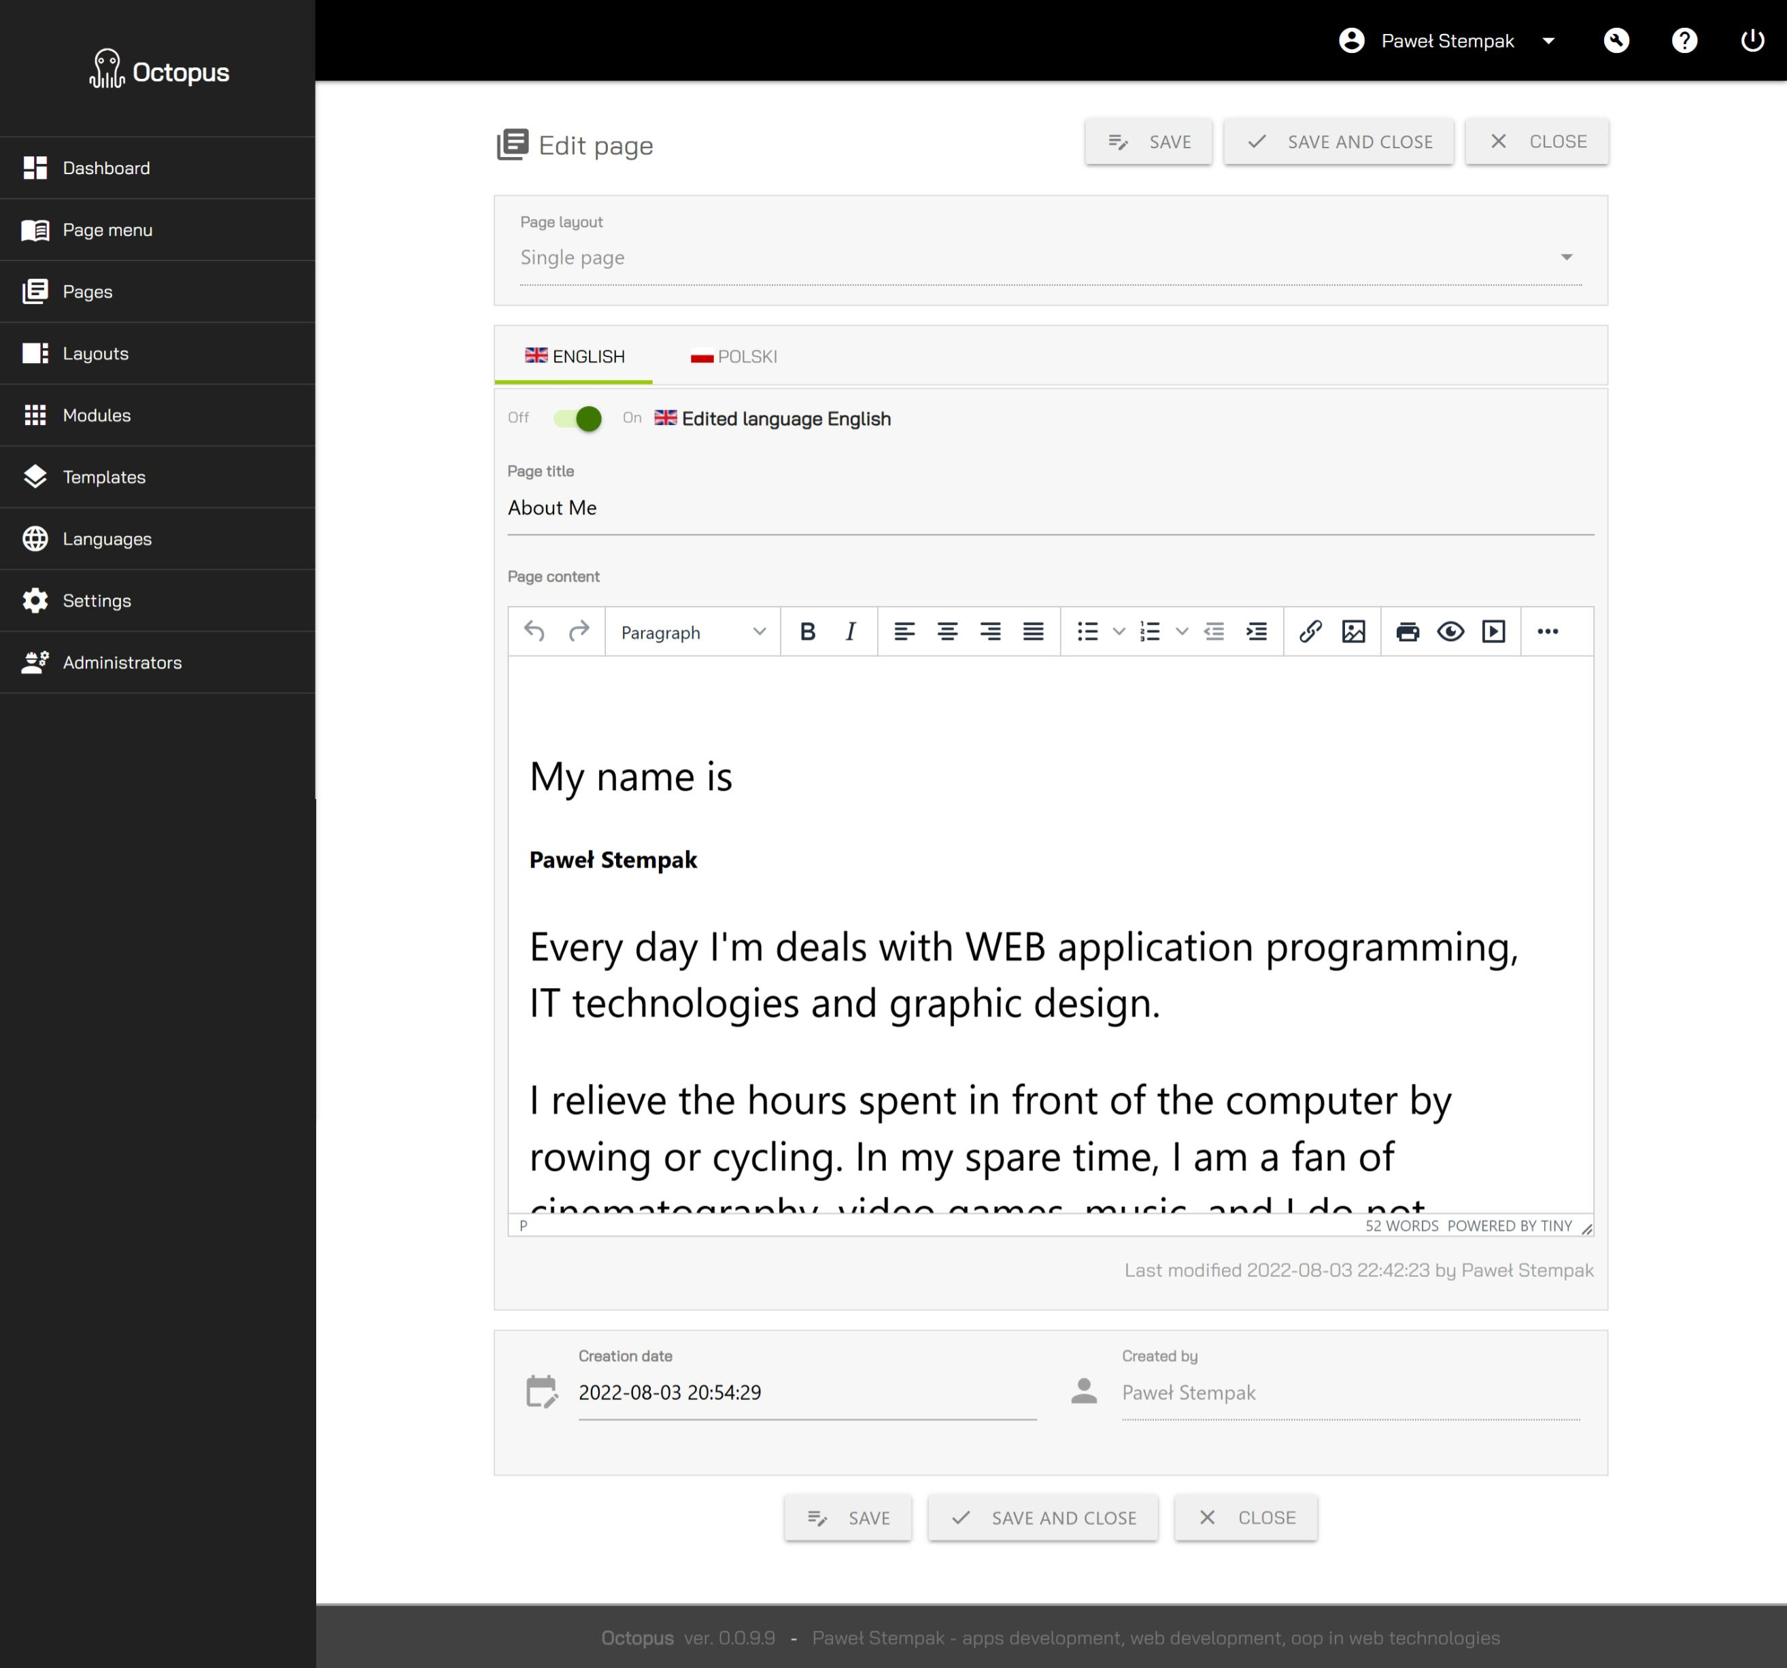The width and height of the screenshot is (1787, 1668).
Task: Open Dashboard in the sidebar
Action: coord(157,168)
